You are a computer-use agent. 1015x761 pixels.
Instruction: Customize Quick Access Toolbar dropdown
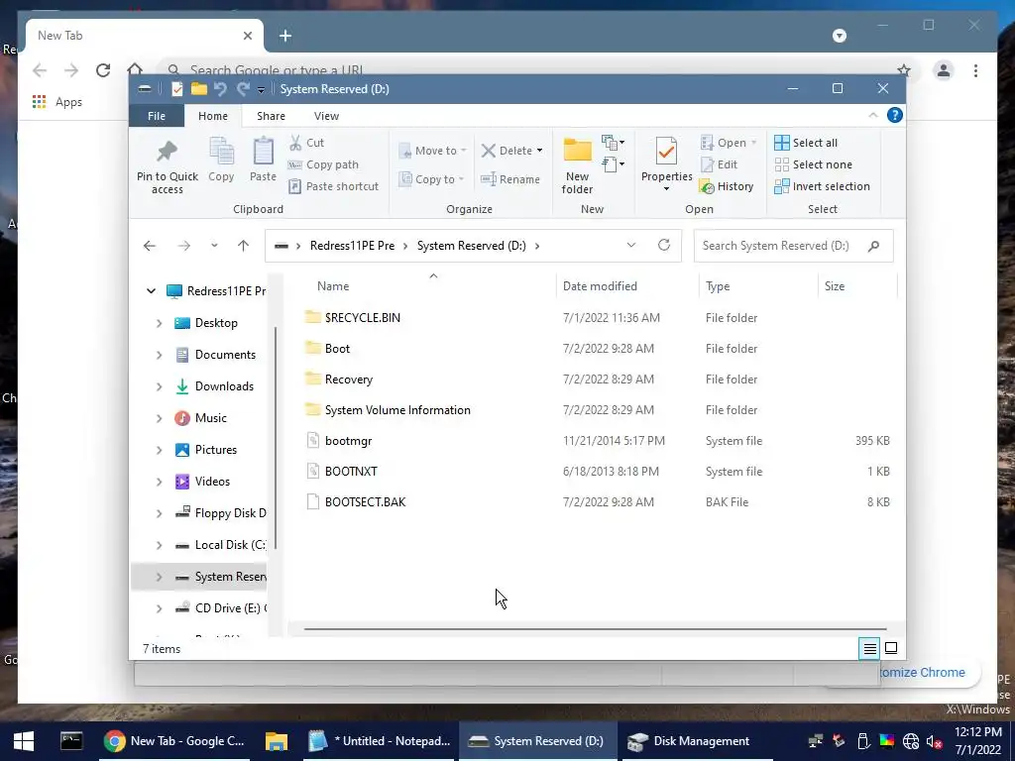[261, 89]
